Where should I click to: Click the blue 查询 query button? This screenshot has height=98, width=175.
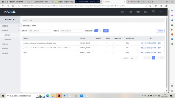click(105, 31)
